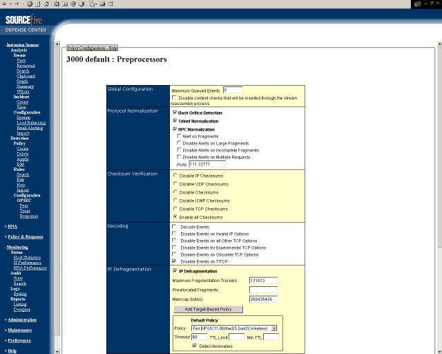
Task: Select Disable ICMP Checksums radio button
Action: pyautogui.click(x=175, y=200)
